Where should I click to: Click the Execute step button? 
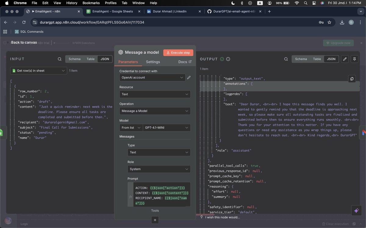pos(178,53)
